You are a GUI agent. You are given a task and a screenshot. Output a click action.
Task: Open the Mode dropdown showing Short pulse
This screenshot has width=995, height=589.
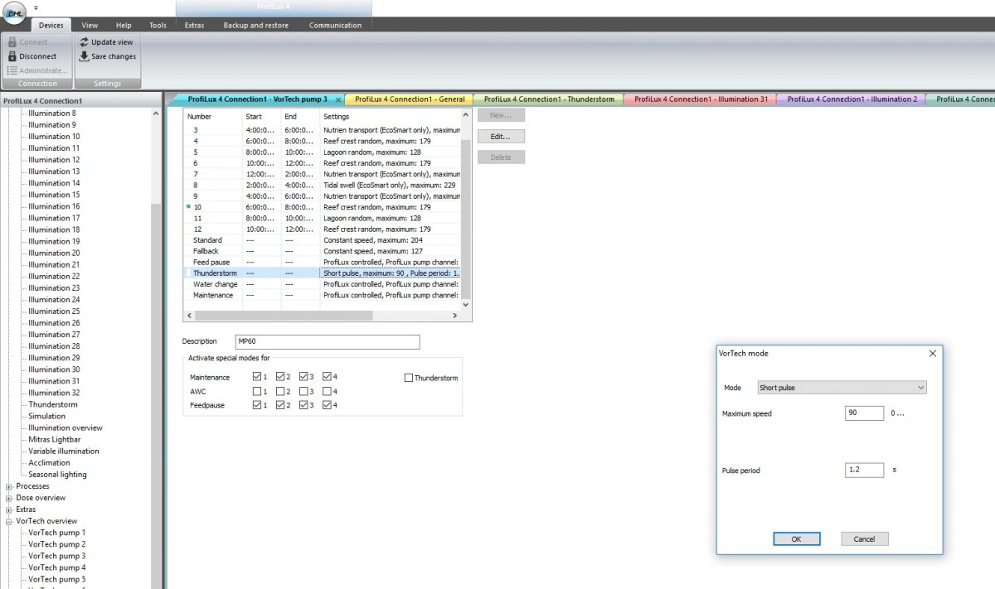point(842,388)
